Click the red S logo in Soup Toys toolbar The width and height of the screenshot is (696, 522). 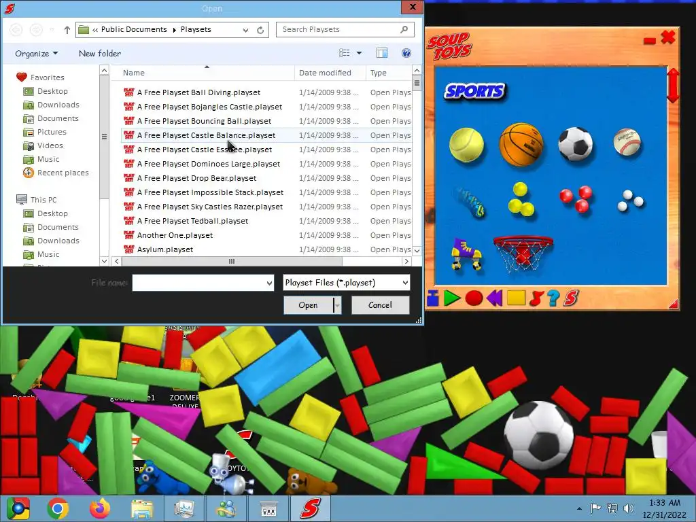coord(571,298)
